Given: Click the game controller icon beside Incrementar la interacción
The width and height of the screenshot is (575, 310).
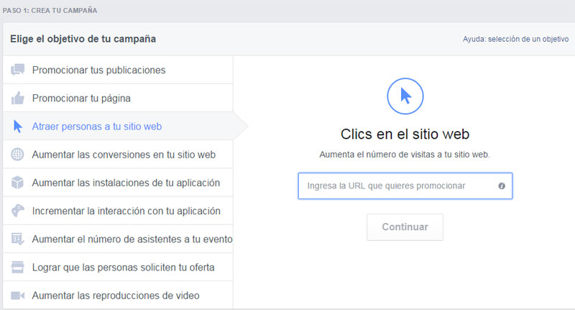Looking at the screenshot, I should (17, 211).
